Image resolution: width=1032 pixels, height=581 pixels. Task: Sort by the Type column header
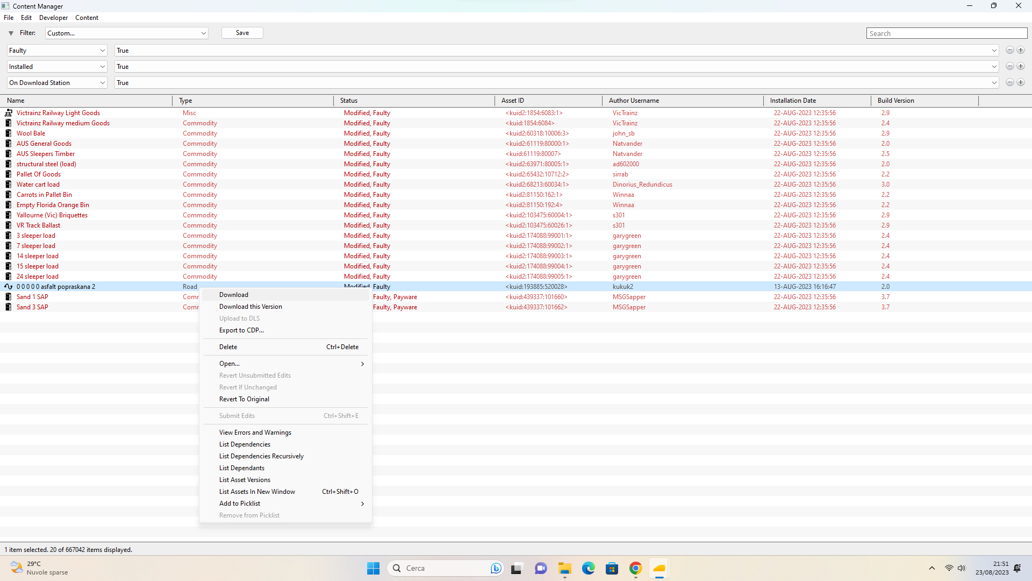253,101
